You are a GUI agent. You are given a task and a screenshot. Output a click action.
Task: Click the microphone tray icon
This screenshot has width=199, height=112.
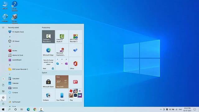[x=167, y=109]
